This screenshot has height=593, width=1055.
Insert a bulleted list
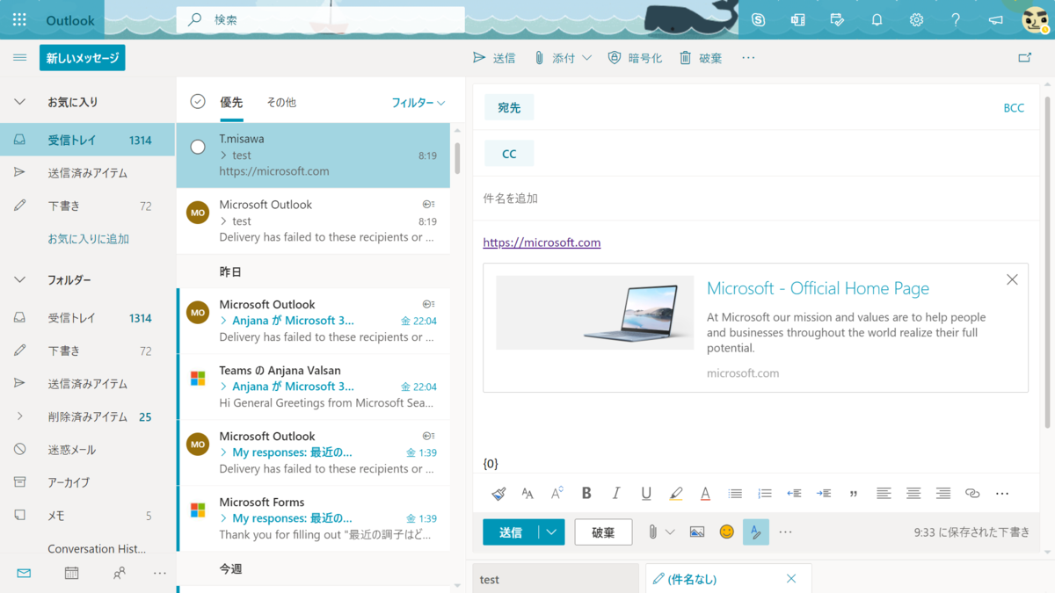[x=735, y=494]
